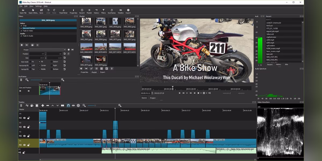The width and height of the screenshot is (322, 161).
Task: Select the Fit size mode radio button
Action: pos(30,62)
